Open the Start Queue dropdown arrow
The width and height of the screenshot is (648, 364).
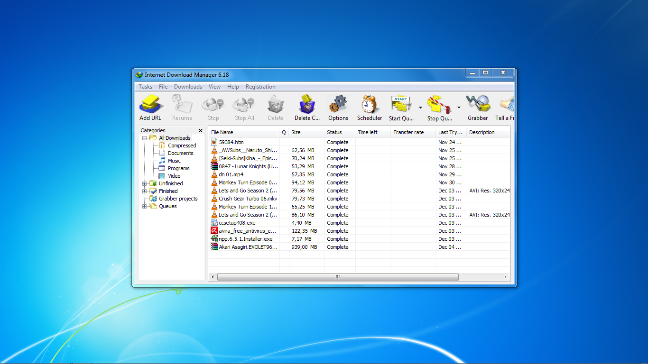coord(420,108)
